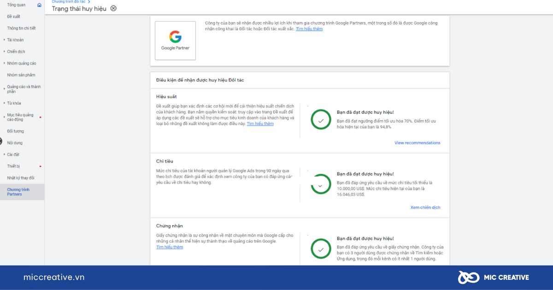553x290 pixels.
Task: Go to Nhật ký thay đổi
Action: [x=21, y=178]
